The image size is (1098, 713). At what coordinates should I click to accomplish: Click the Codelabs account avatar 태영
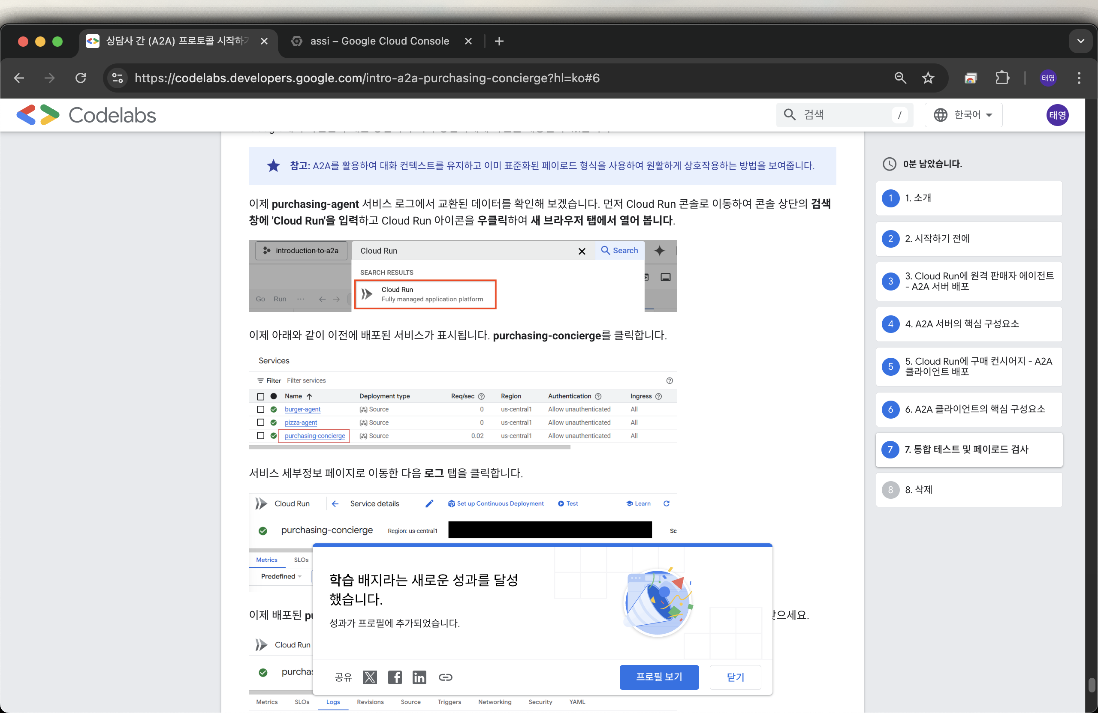[1057, 115]
